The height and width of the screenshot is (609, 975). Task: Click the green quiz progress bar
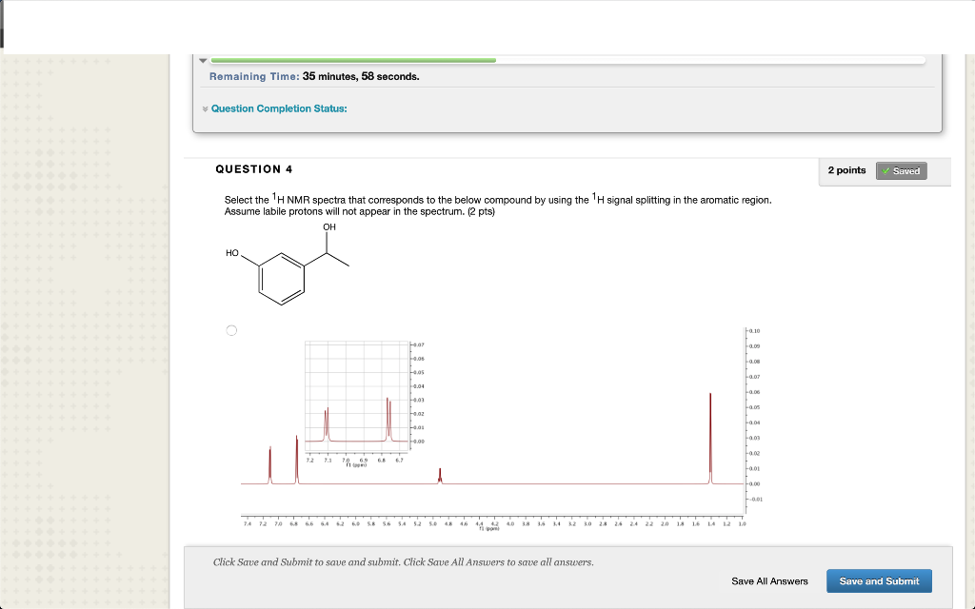tap(352, 59)
